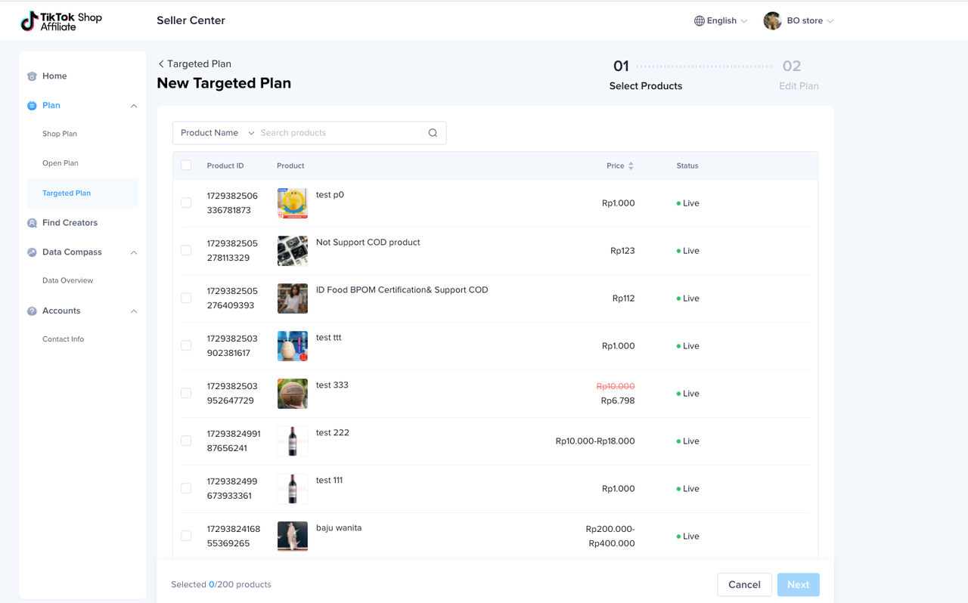Click the search magnifier icon

point(433,133)
